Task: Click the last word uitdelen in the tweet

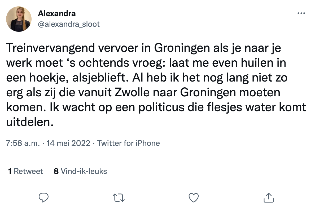Action: 29,123
